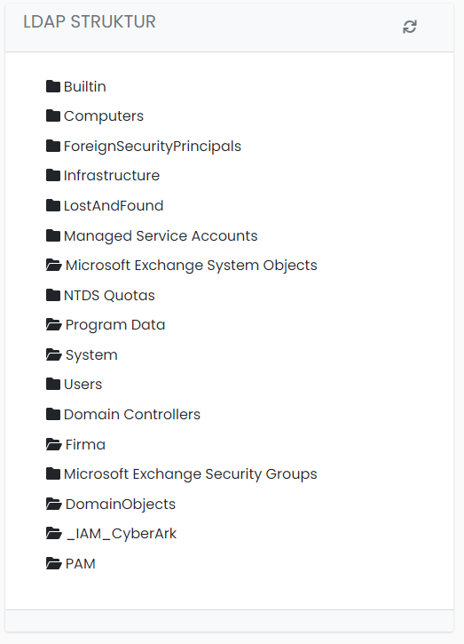The height and width of the screenshot is (644, 464).
Task: Open the Infrastructure entry
Action: pos(112,175)
